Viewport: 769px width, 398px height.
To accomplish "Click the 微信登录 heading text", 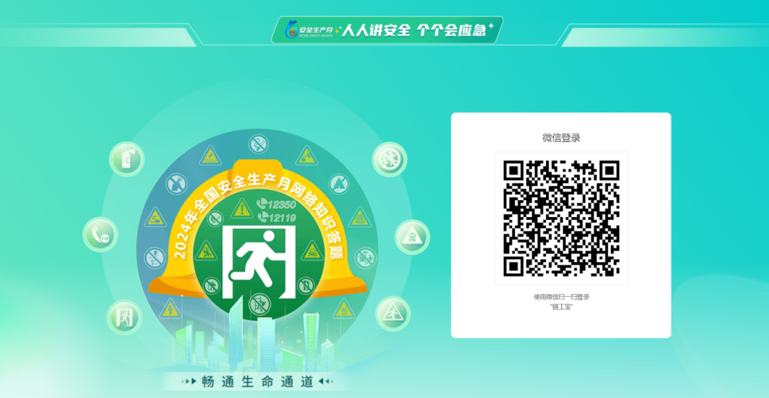I will [561, 138].
